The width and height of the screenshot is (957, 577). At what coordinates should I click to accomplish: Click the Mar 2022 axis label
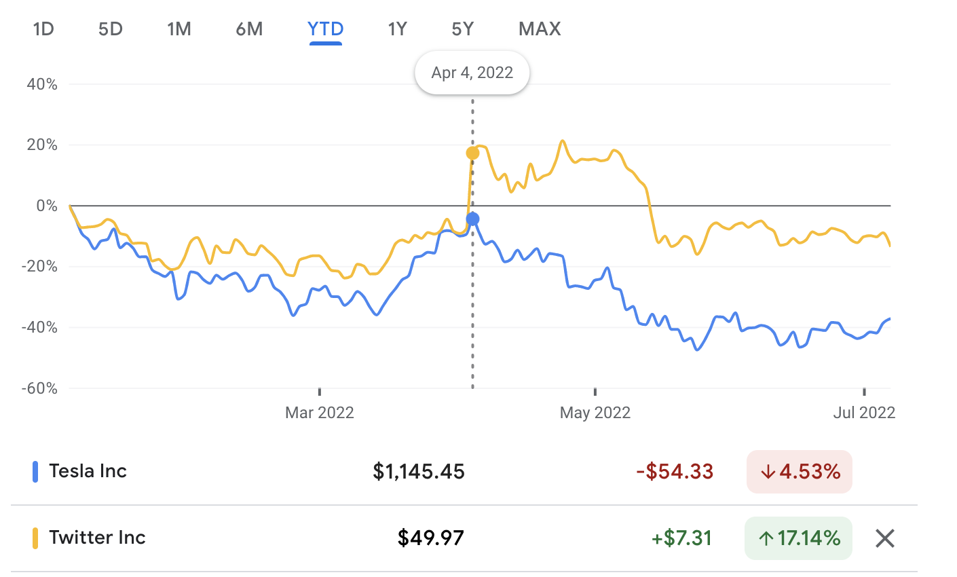point(320,413)
